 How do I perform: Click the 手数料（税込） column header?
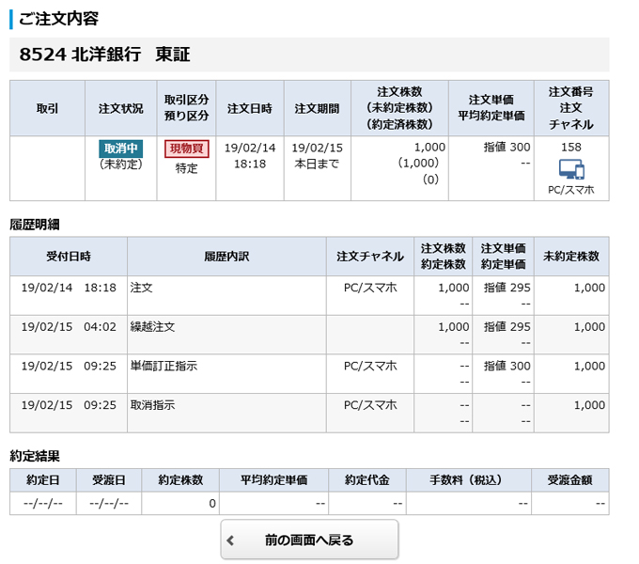coord(468,480)
